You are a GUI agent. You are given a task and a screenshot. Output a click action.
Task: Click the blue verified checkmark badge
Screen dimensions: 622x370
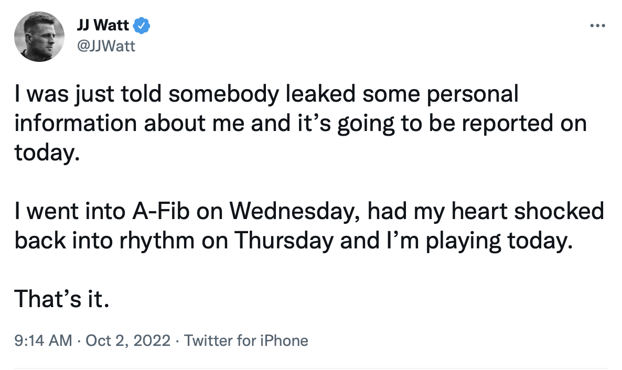141,25
